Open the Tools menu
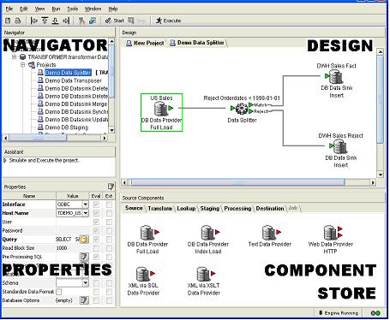Screen dimensions: 390x320 point(72,9)
